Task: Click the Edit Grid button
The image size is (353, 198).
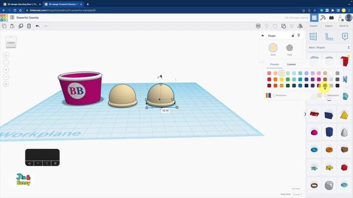Action: click(296, 189)
